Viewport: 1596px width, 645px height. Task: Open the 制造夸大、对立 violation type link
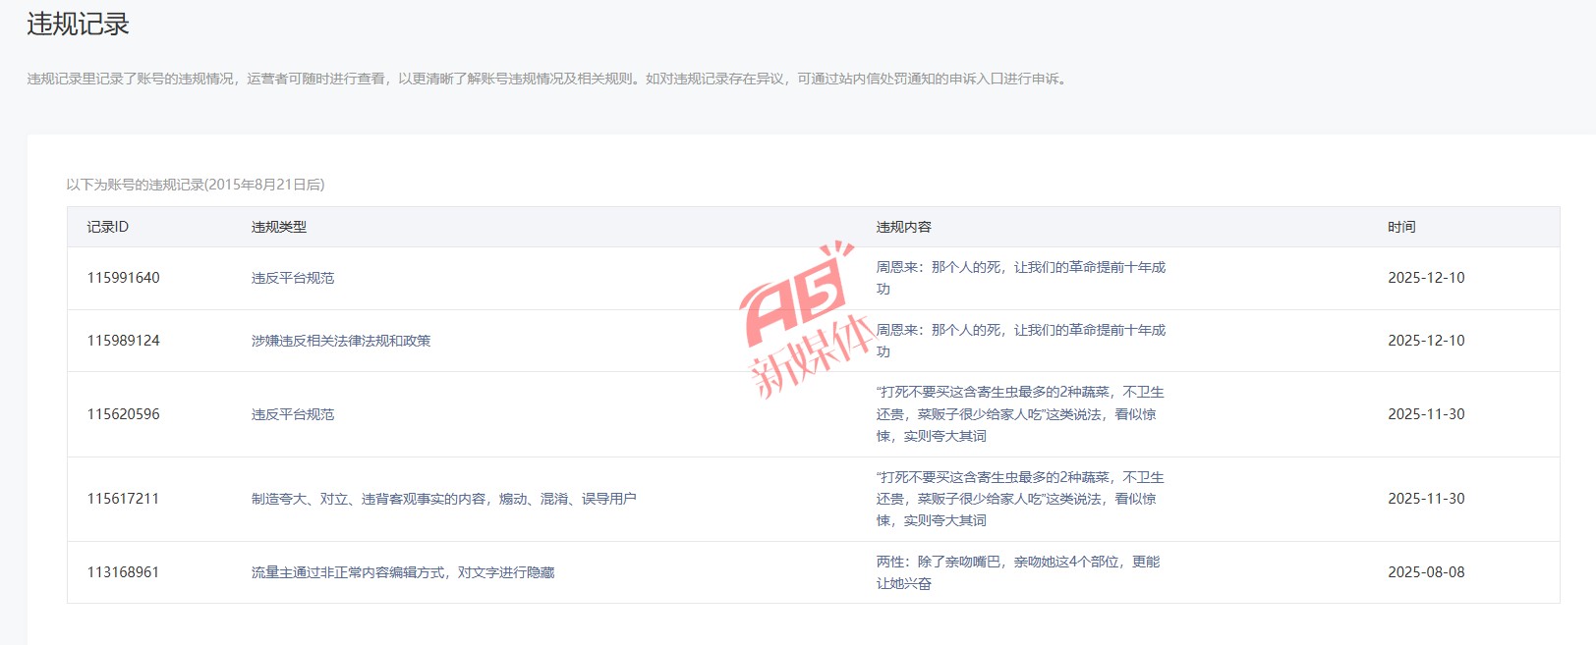pos(443,499)
